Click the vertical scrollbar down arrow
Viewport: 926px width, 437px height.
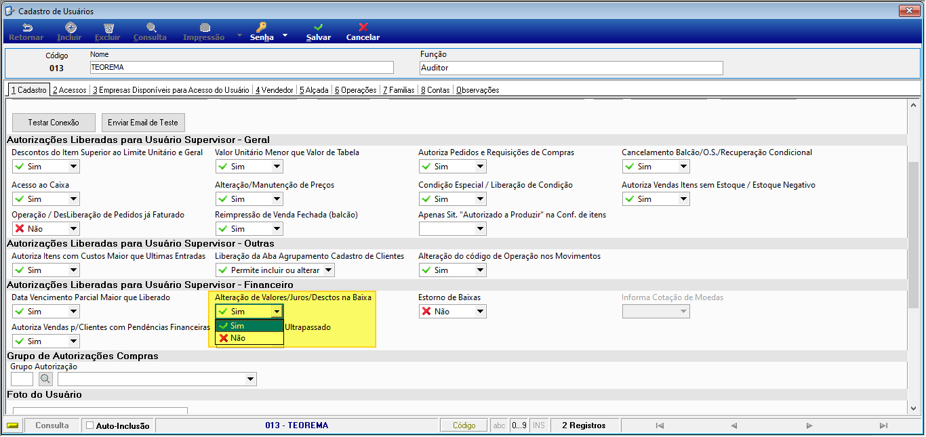pos(913,408)
